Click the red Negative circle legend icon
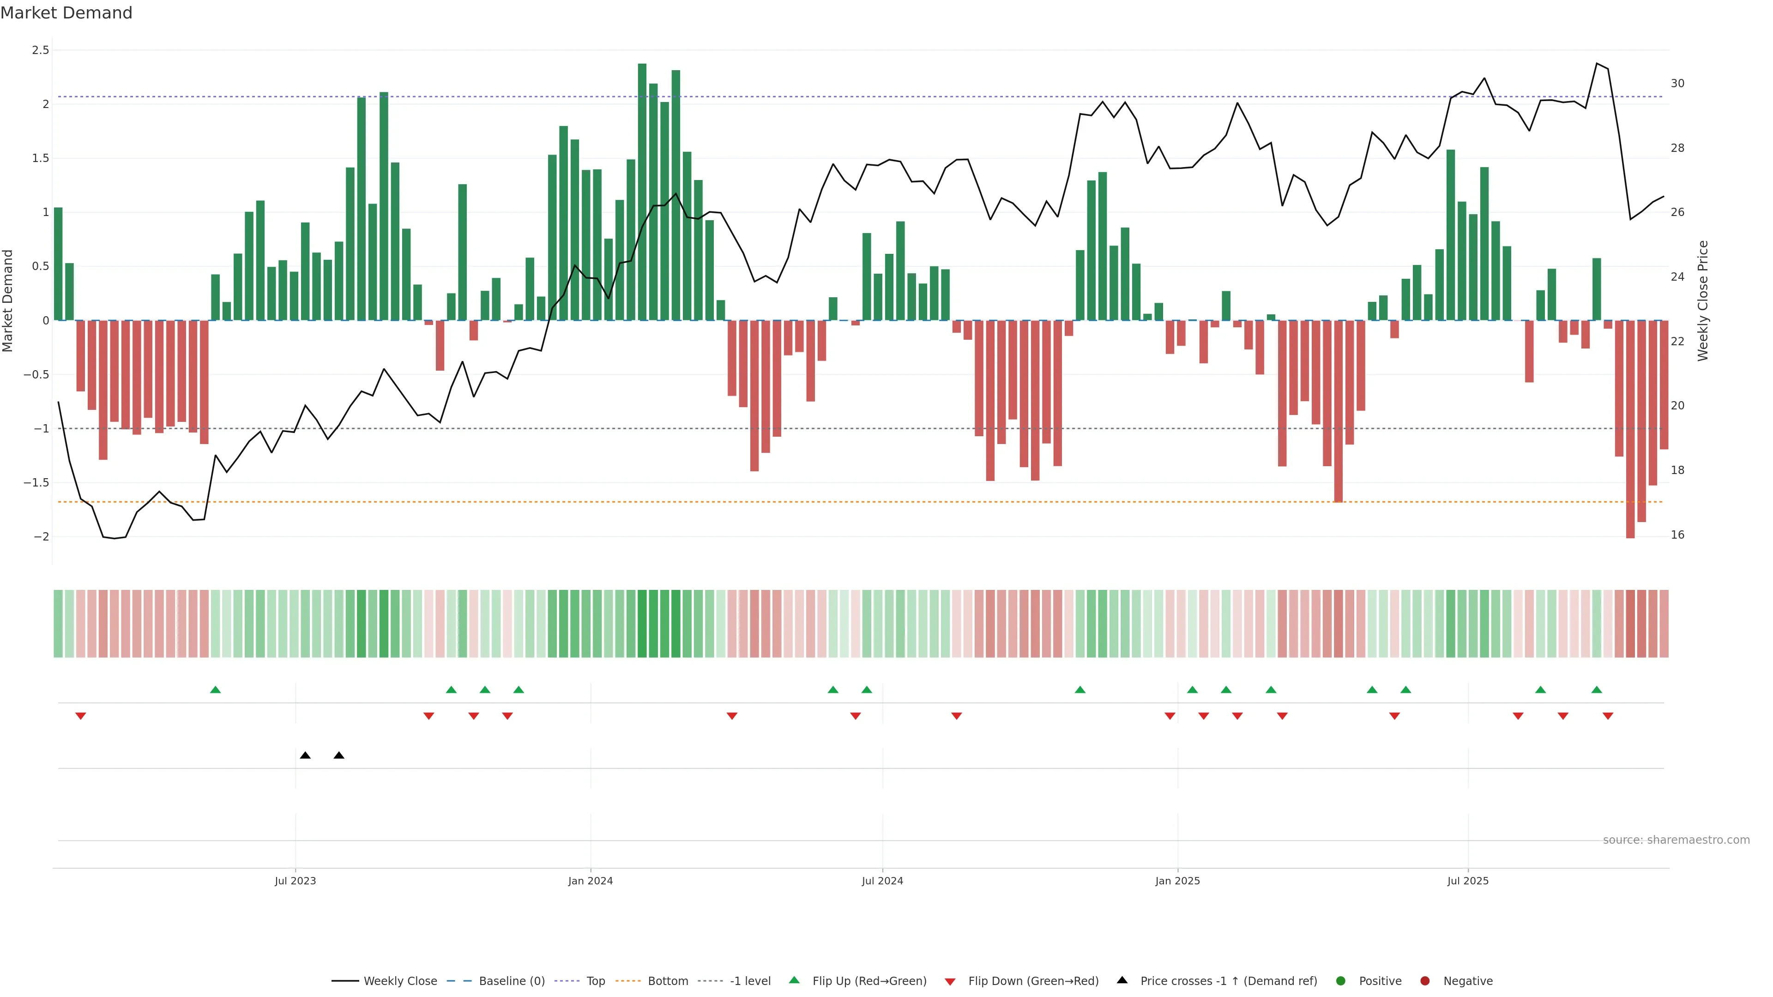1773x997 pixels. pyautogui.click(x=1425, y=980)
